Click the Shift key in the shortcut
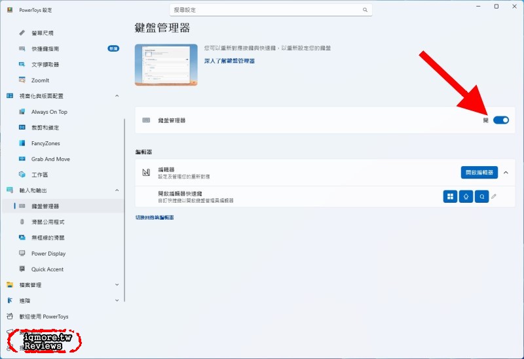Viewport: 524px width, 359px height. (x=466, y=197)
